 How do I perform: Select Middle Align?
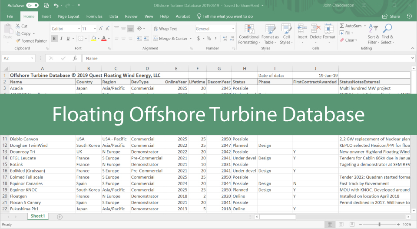123,28
